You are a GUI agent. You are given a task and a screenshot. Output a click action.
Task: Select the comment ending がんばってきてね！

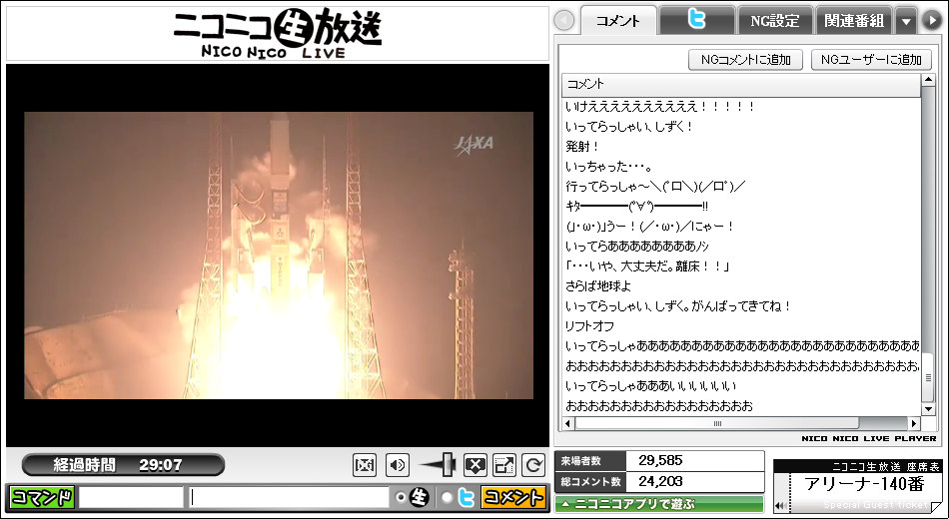pyautogui.click(x=678, y=306)
